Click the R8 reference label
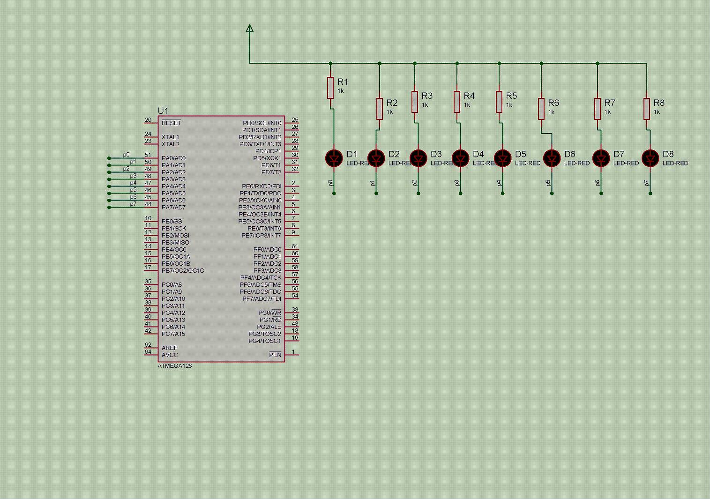 (x=659, y=103)
